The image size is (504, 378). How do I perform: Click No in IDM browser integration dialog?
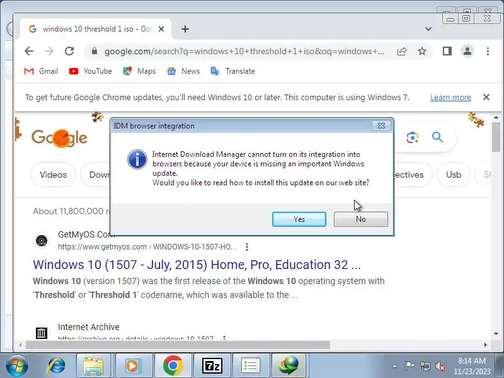(x=360, y=219)
